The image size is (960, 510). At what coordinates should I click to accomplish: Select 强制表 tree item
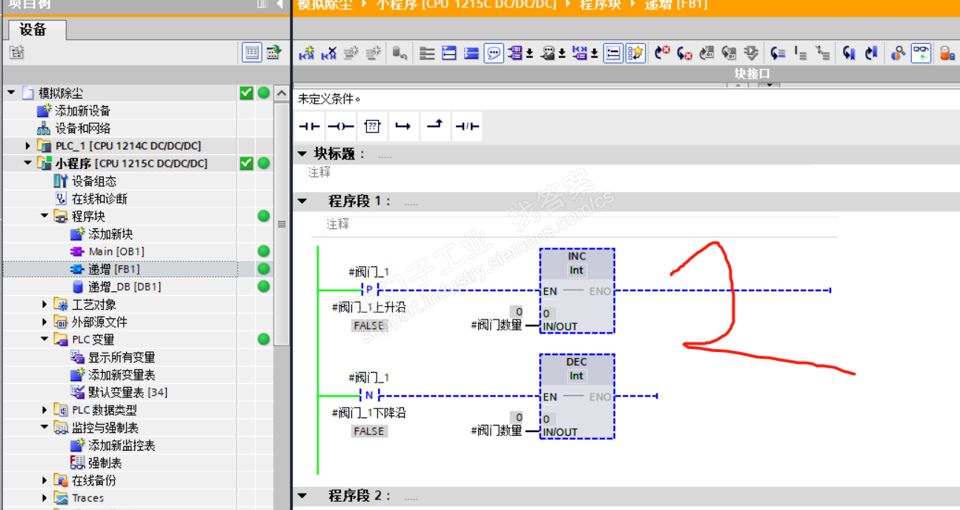click(x=105, y=463)
